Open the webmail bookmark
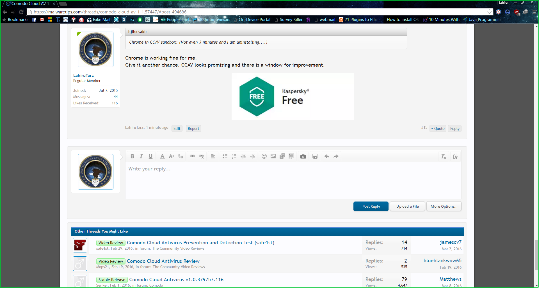This screenshot has width=539, height=288. point(325,20)
